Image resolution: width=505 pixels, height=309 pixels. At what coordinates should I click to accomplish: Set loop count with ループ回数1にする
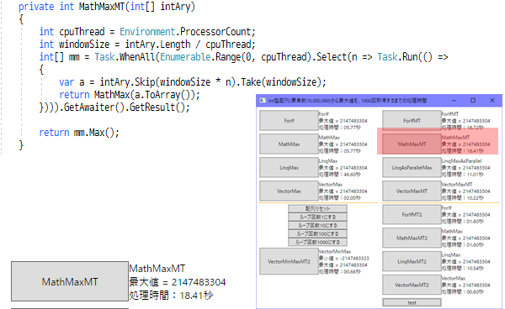pyautogui.click(x=317, y=217)
